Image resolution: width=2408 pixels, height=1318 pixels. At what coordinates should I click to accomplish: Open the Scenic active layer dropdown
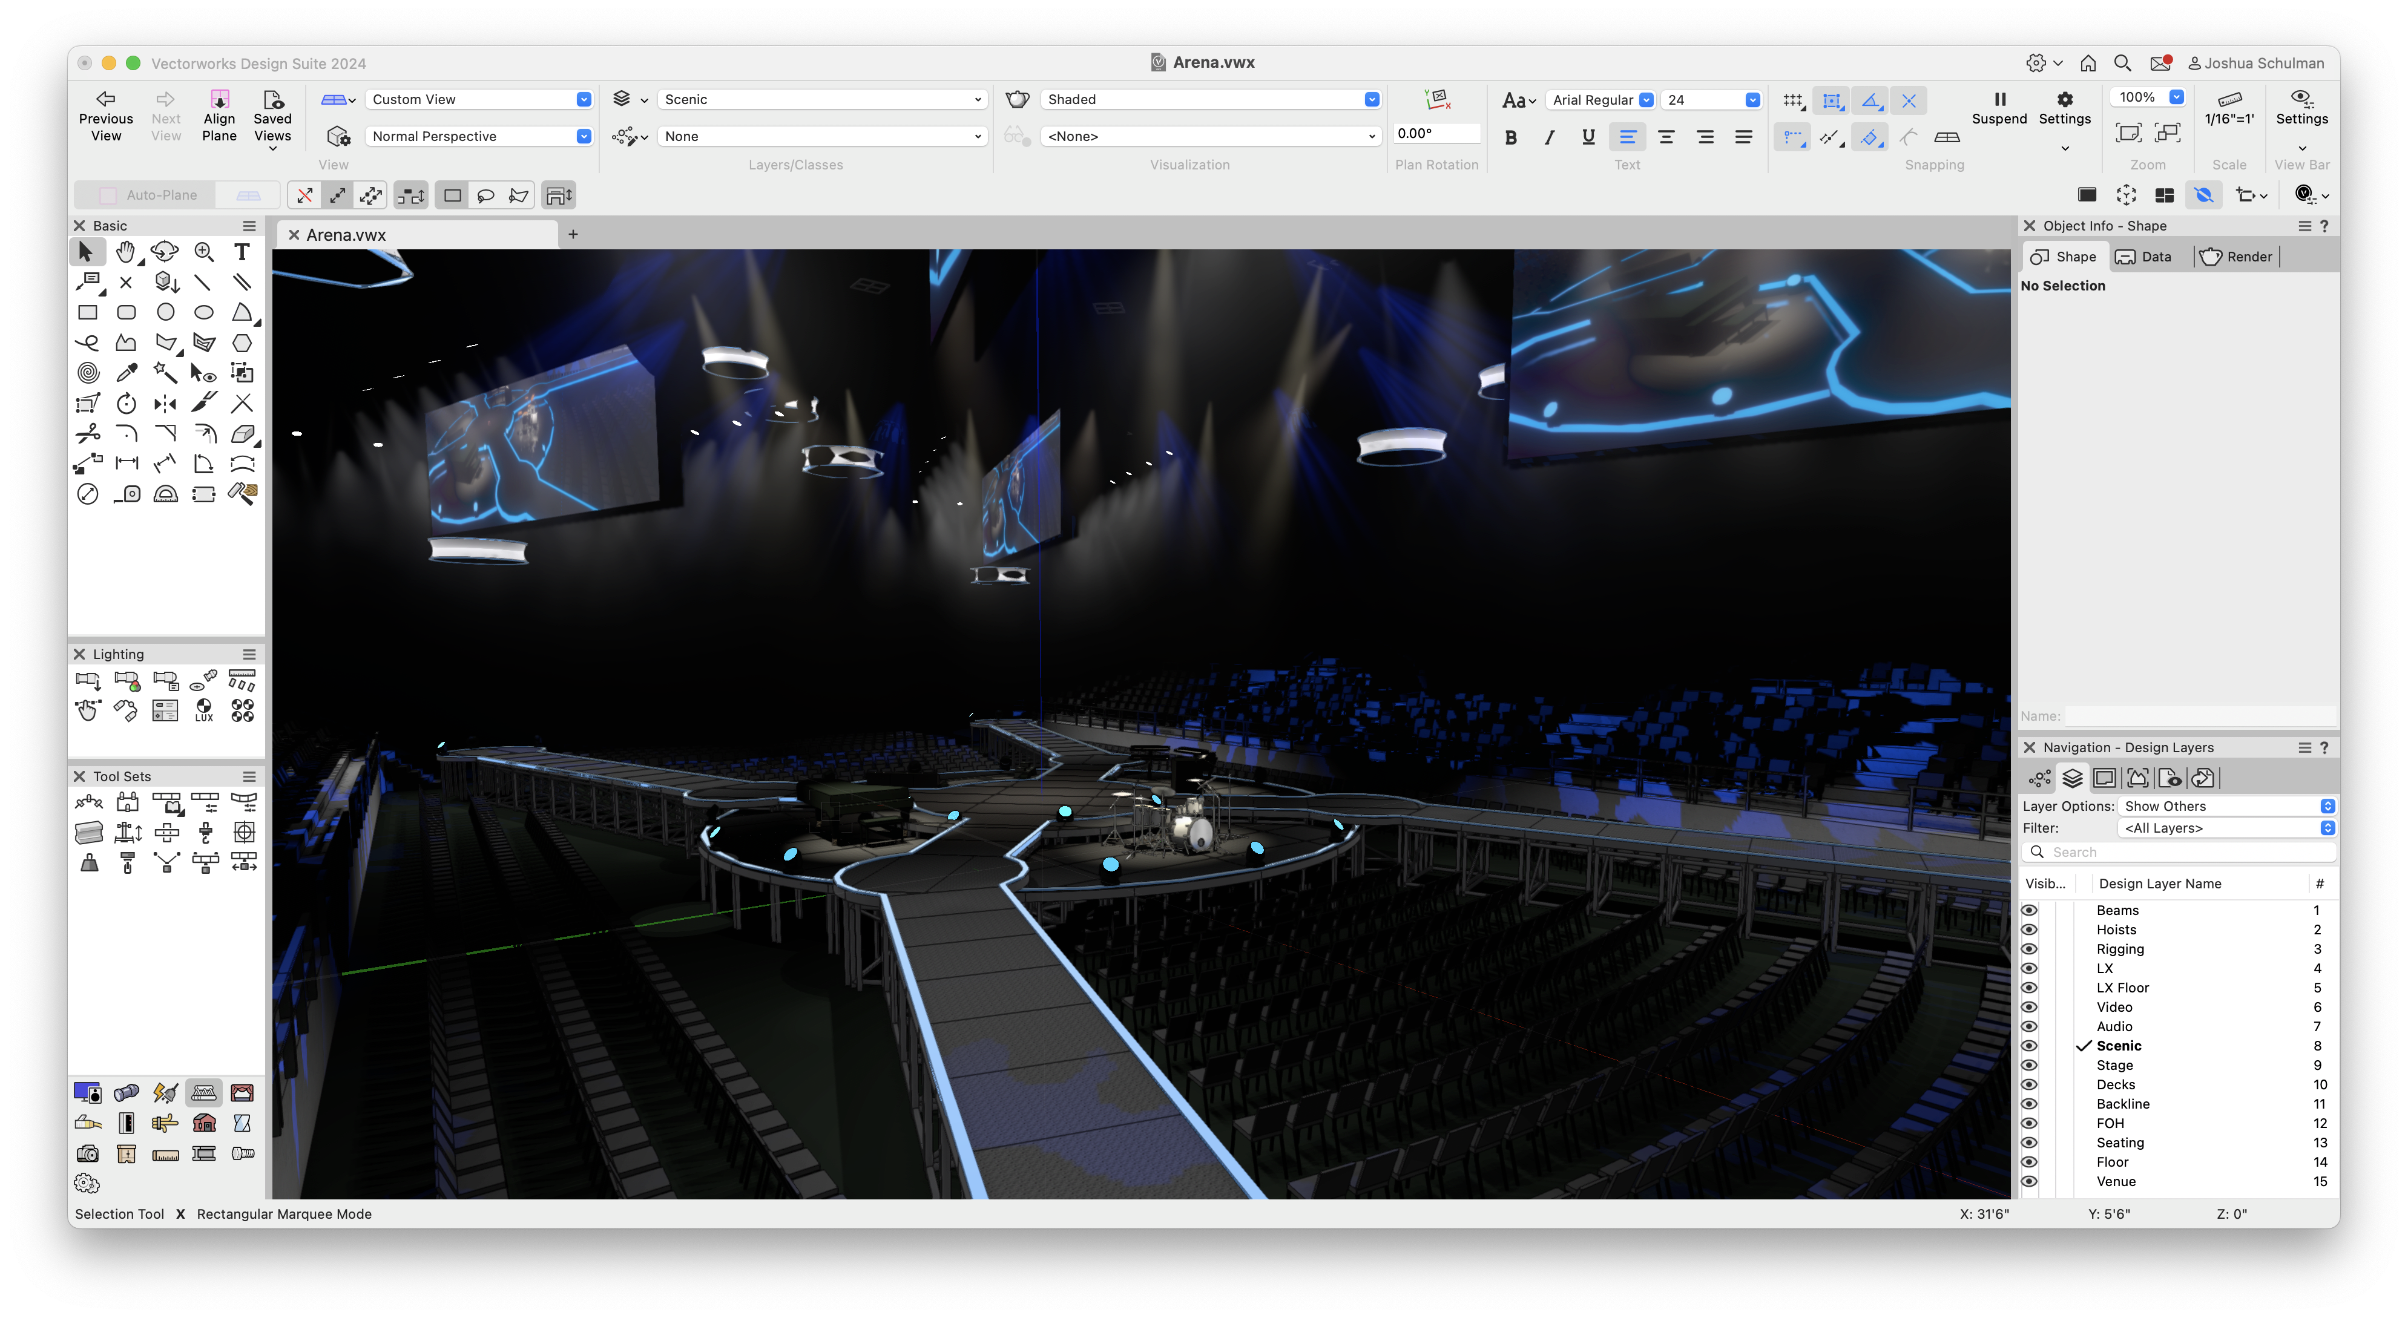(x=821, y=99)
